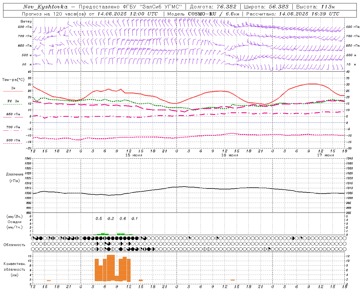The height and width of the screenshot is (289, 361).
Task: Click the Давление panel label
Action: pos(15,174)
